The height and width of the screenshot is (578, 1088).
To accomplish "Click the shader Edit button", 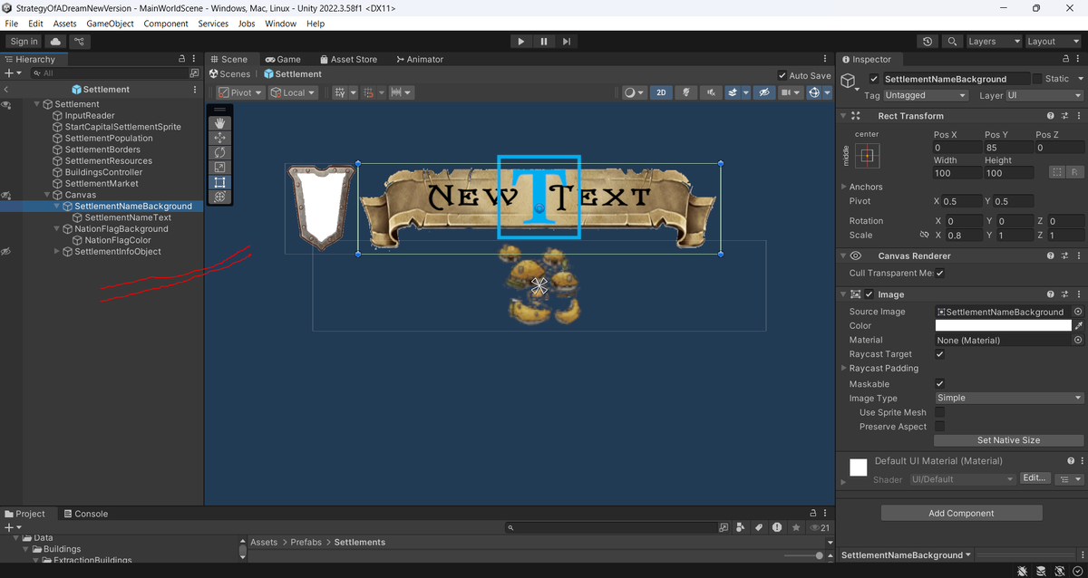I will point(1035,477).
